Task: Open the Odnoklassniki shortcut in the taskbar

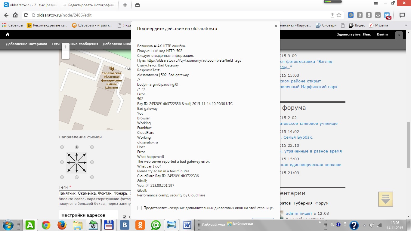Action: click(x=140, y=225)
